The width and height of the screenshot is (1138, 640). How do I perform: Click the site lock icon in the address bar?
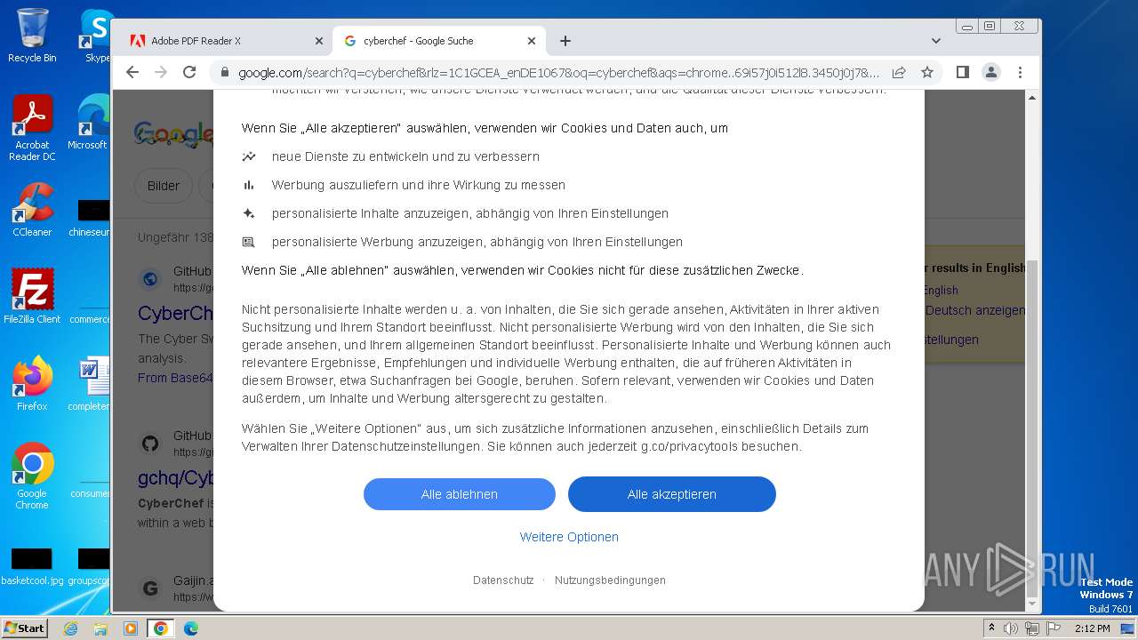225,73
